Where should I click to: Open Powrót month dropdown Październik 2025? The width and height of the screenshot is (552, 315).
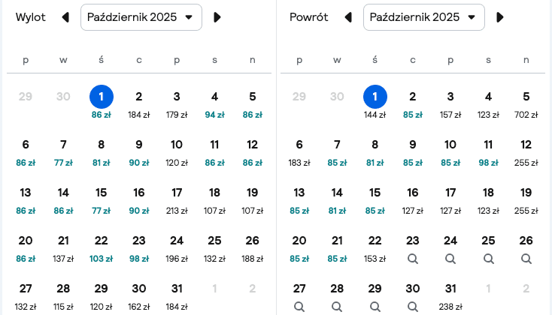(424, 17)
